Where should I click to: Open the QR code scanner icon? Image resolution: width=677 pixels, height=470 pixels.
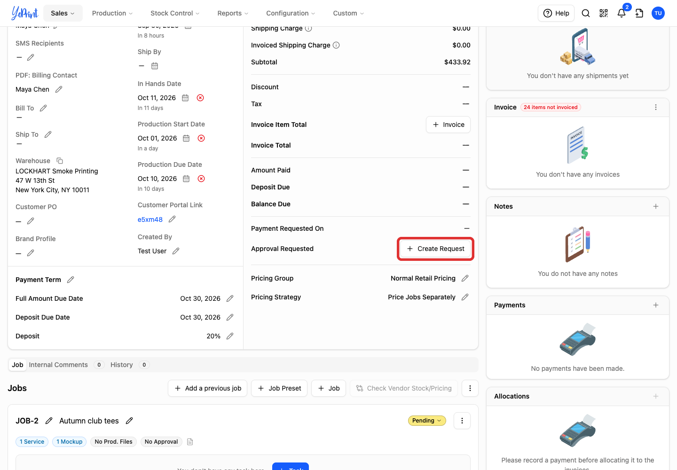[x=604, y=13]
